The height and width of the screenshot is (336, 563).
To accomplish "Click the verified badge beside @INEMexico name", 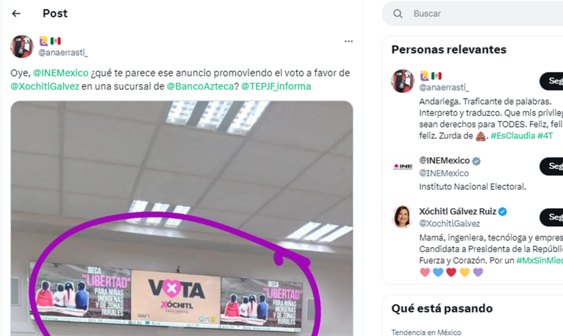I will [x=477, y=161].
